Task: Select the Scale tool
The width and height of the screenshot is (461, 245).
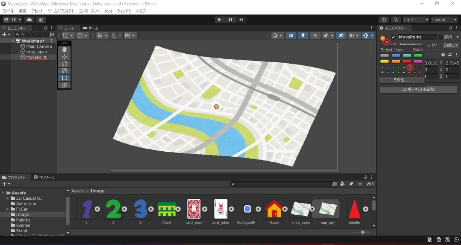Action: tap(64, 71)
